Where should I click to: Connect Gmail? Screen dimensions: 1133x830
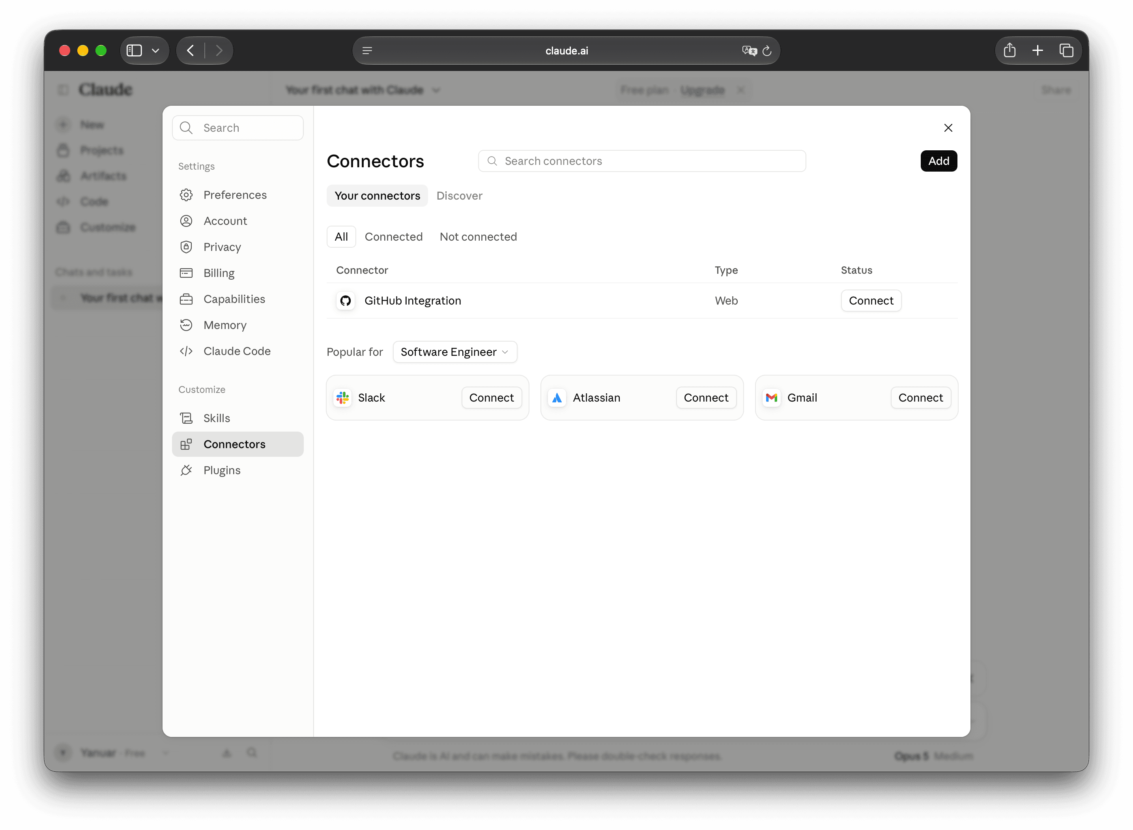[920, 397]
